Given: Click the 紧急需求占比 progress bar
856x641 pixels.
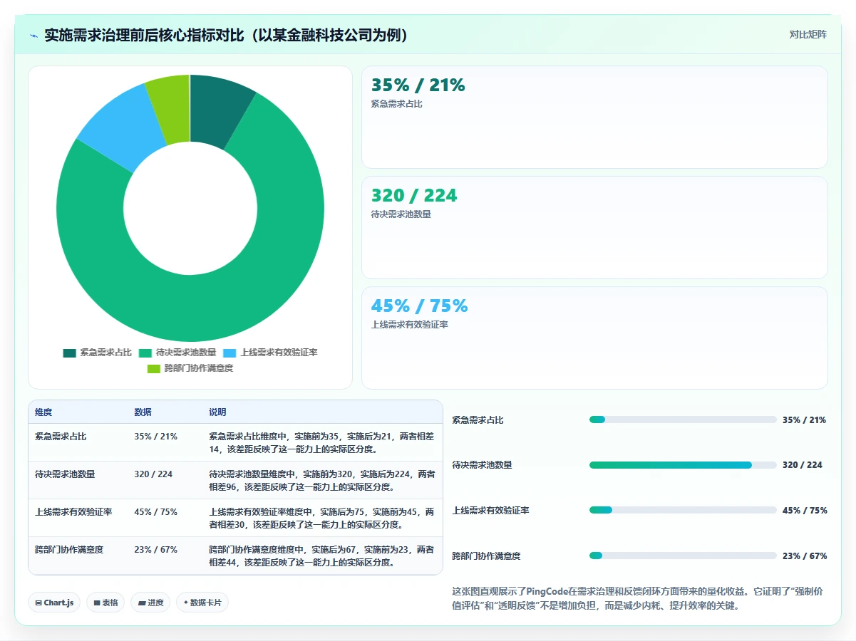Looking at the screenshot, I should [683, 419].
